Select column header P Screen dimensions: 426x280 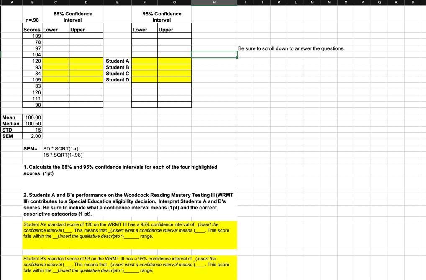(x=362, y=2)
